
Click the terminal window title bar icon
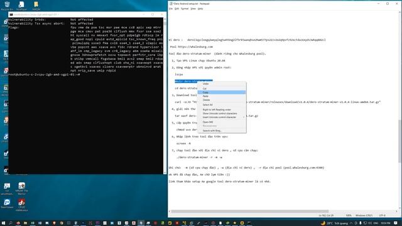click(11, 14)
